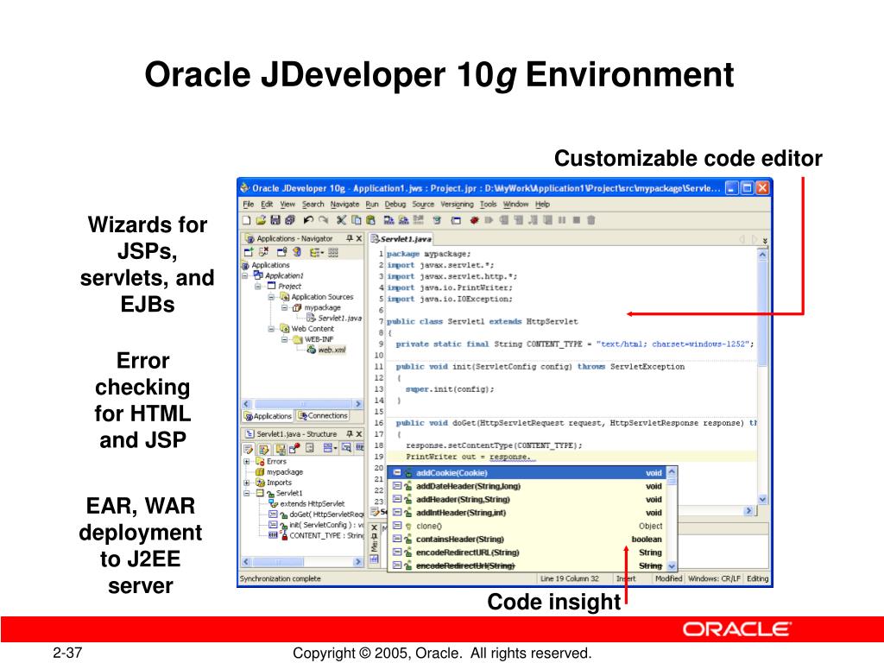Close the Applications Navigator panel
The height and width of the screenshot is (663, 884).
click(358, 238)
